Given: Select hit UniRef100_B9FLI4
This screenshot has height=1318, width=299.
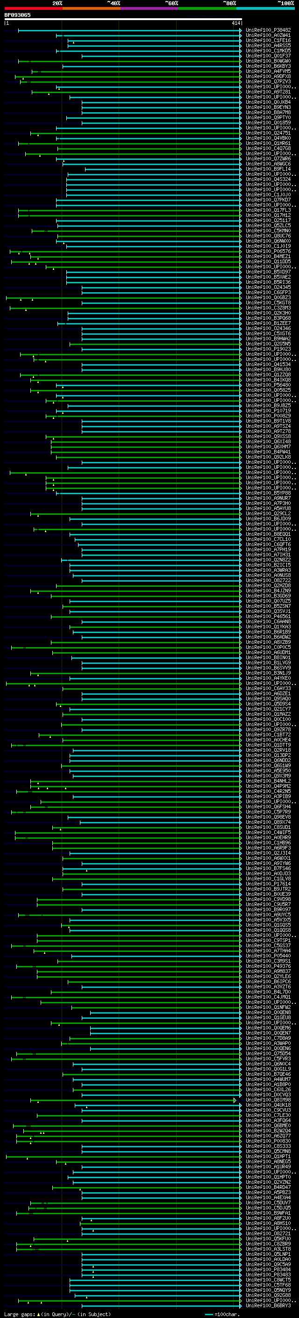Looking at the screenshot, I should coord(268,169).
